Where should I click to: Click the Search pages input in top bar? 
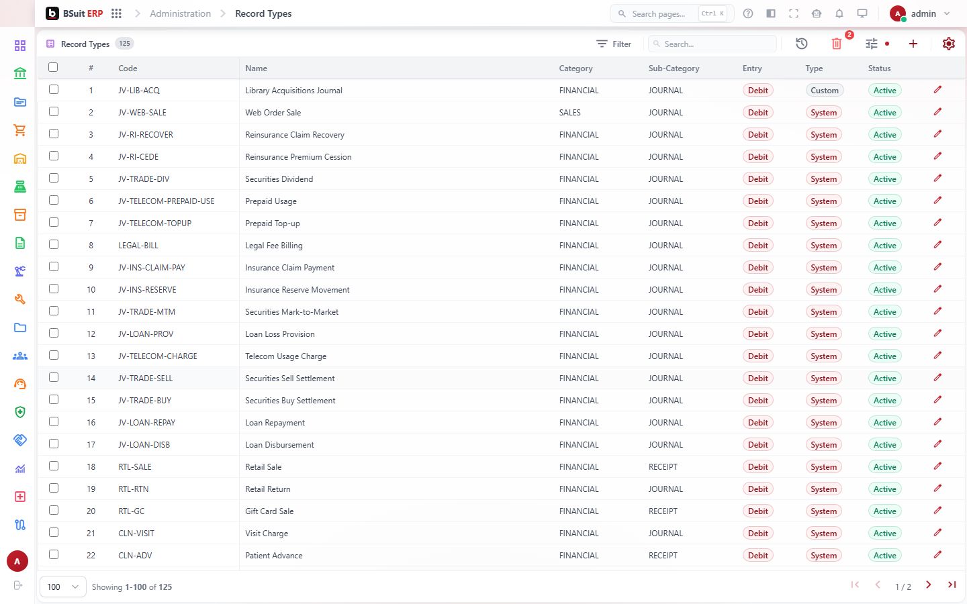pos(672,13)
